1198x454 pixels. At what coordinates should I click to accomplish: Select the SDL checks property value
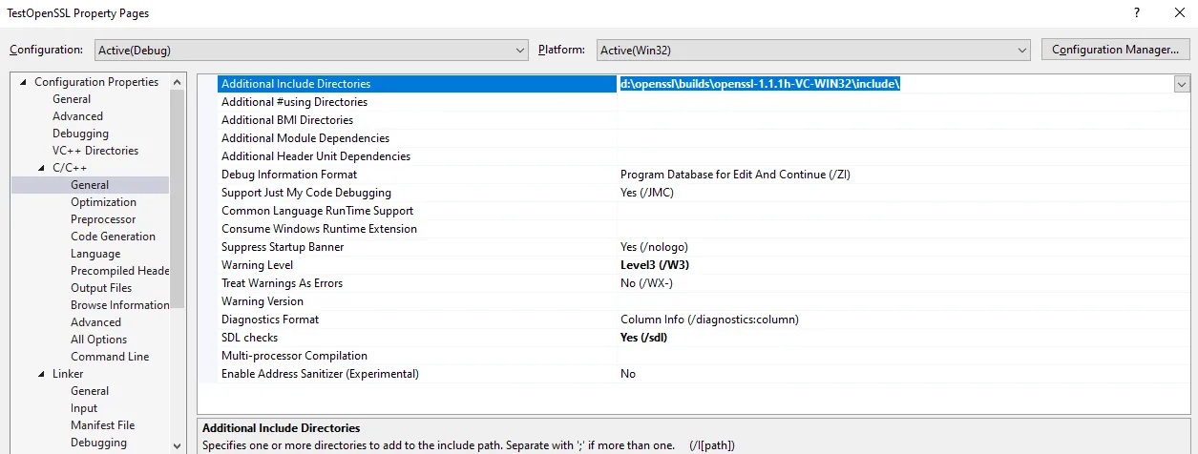pyautogui.click(x=641, y=338)
